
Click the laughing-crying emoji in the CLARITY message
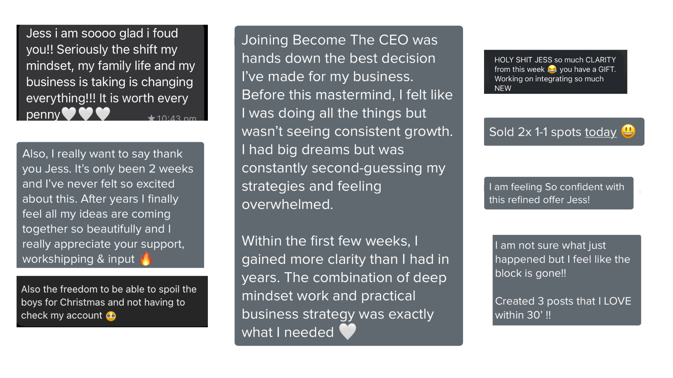[552, 69]
